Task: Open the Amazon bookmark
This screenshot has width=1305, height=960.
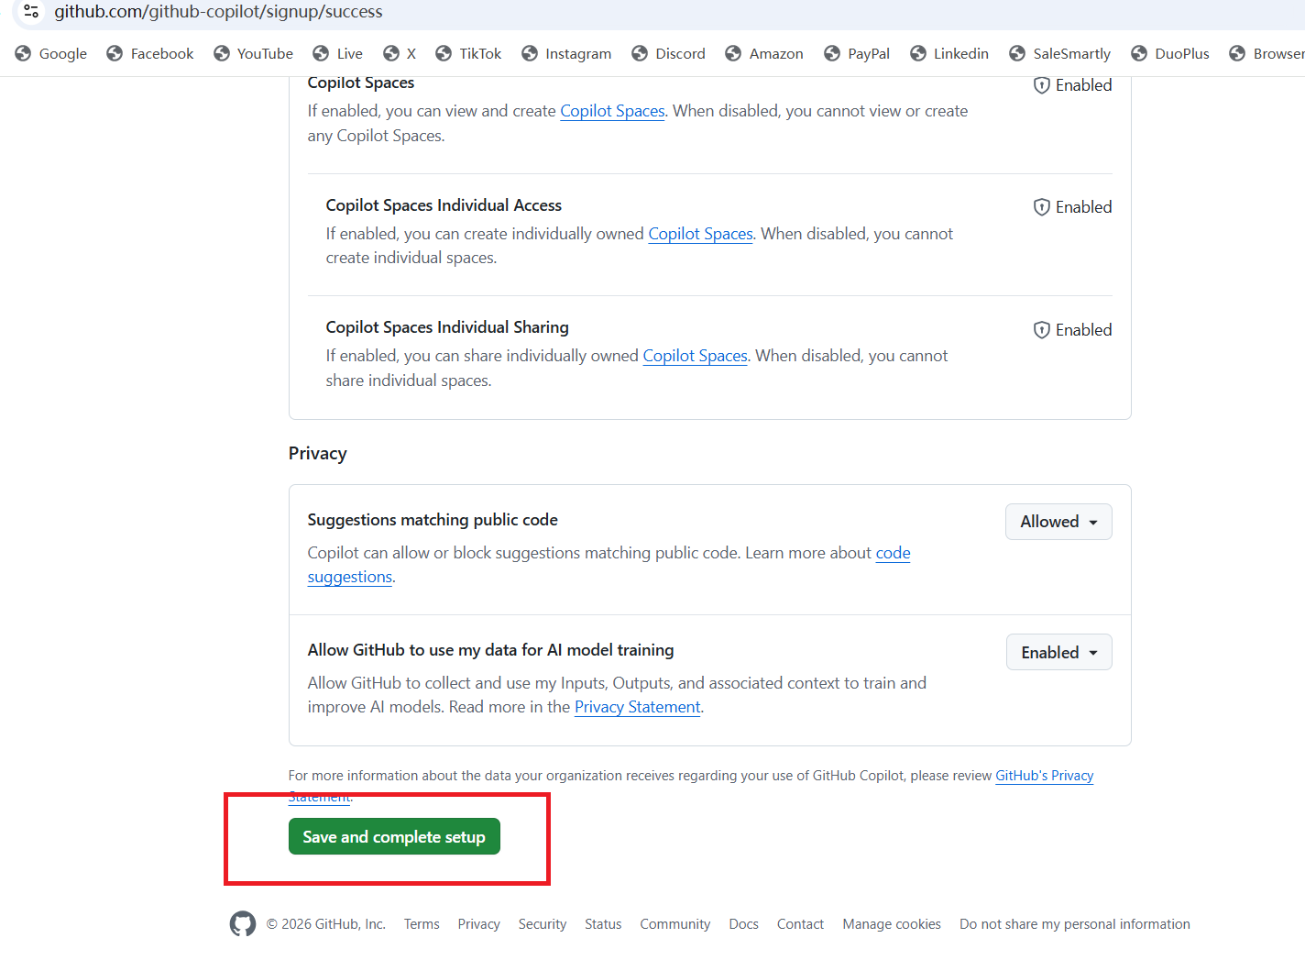Action: [763, 54]
